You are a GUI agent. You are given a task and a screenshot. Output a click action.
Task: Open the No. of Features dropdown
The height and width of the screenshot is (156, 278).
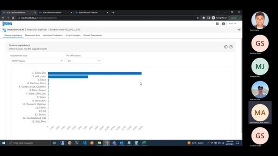(84, 61)
